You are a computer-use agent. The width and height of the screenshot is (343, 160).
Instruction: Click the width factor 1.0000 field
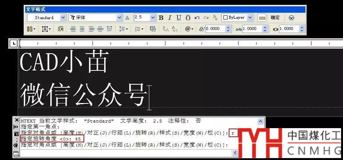pyautogui.click(x=289, y=29)
